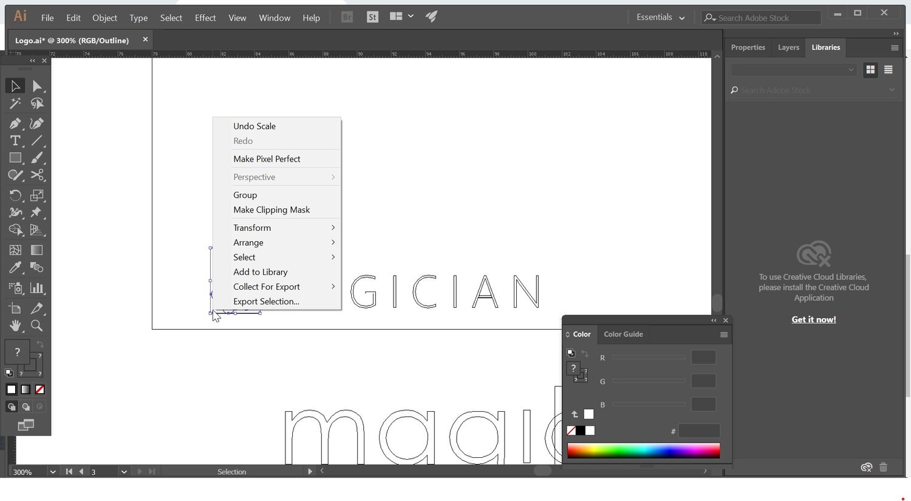The image size is (911, 501).
Task: Select the Pen tool
Action: click(15, 124)
